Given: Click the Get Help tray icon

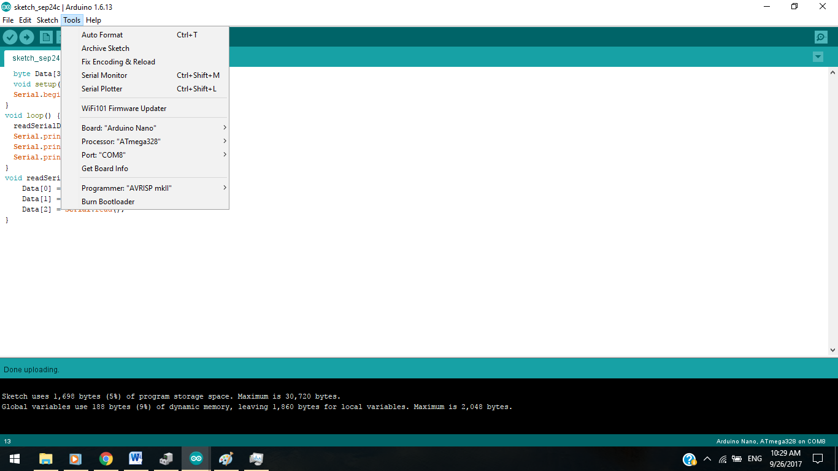Looking at the screenshot, I should tap(690, 459).
